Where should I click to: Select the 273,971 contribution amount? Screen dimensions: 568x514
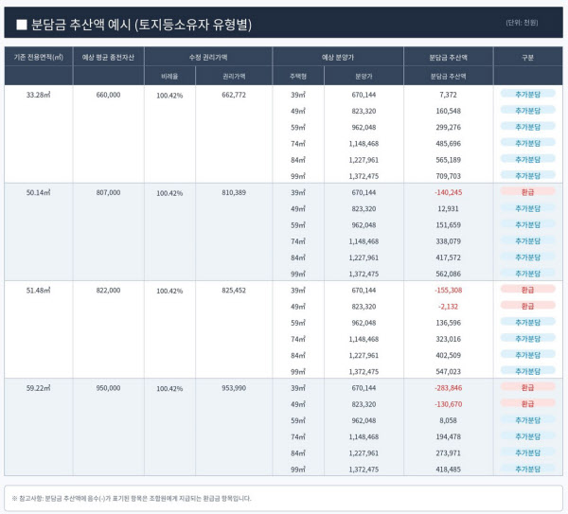[x=448, y=453]
